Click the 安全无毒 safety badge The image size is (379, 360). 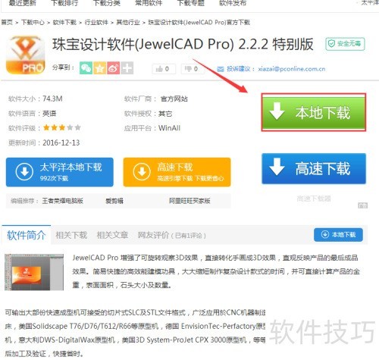345,44
